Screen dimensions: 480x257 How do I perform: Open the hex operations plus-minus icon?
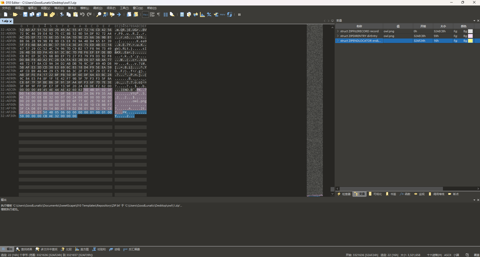click(x=209, y=14)
